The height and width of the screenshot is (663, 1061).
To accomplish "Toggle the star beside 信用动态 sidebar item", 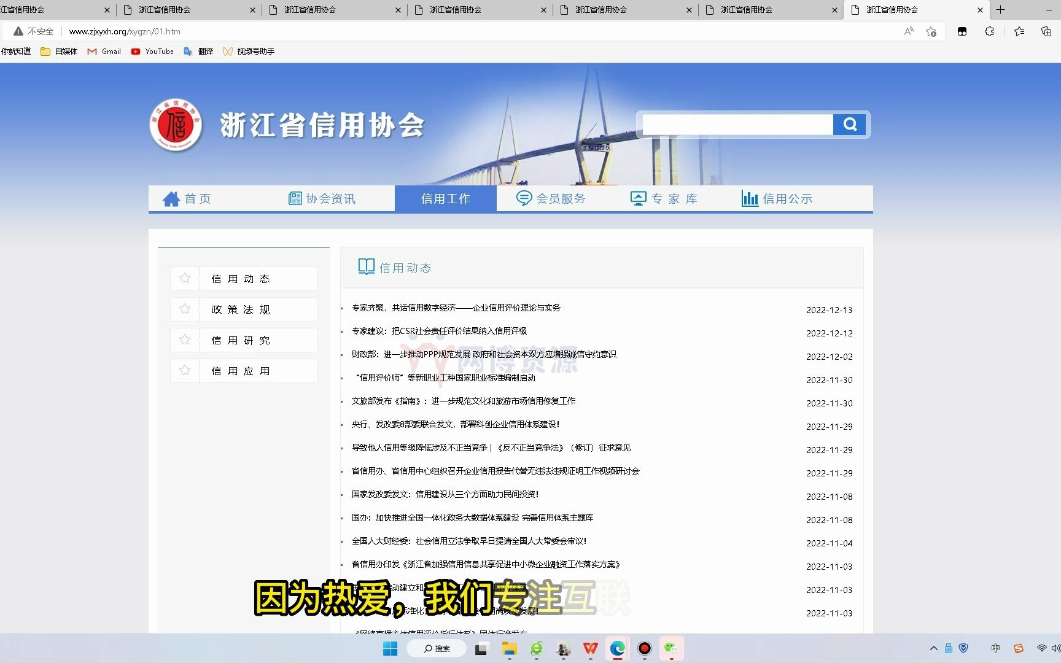I will tap(184, 278).
